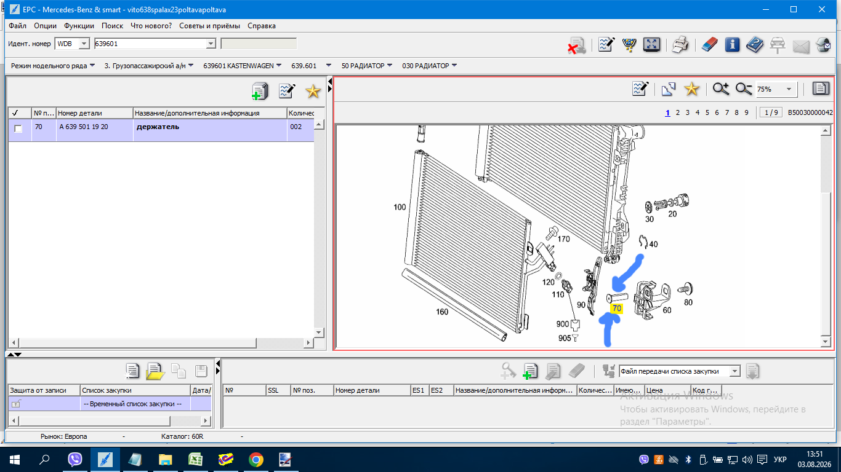Click callout number 60 in the diagram

(667, 310)
